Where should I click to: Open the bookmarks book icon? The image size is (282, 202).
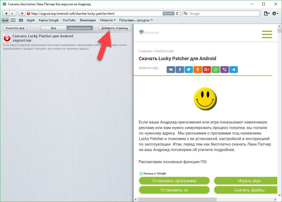tap(13, 20)
